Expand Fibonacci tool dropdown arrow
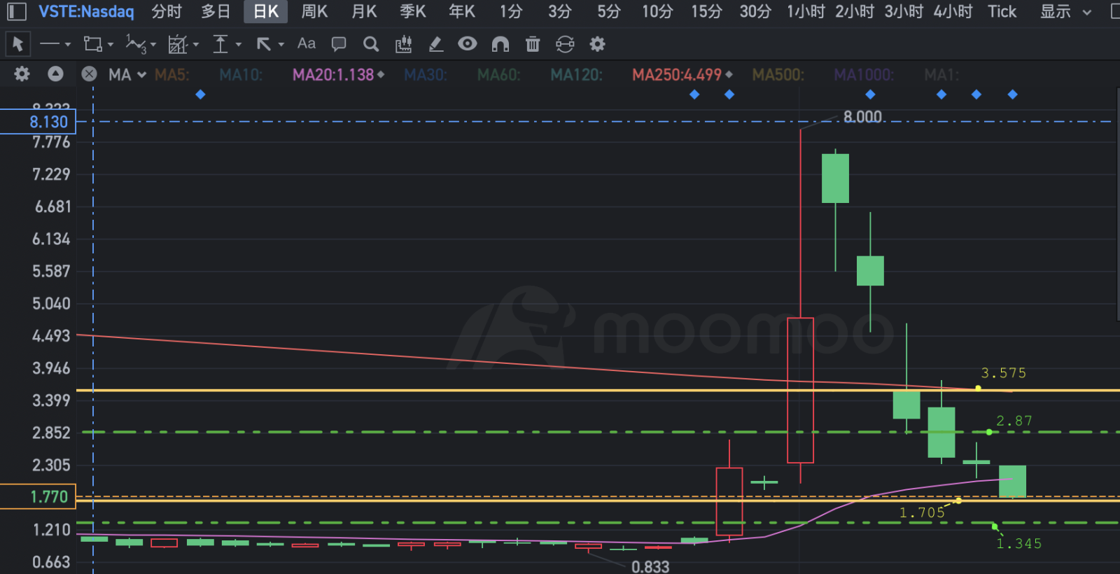Viewport: 1120px width, 574px height. click(x=196, y=45)
